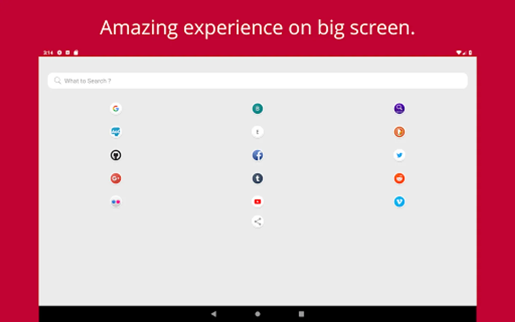Open recent apps square button
This screenshot has height=322, width=515.
(x=301, y=314)
